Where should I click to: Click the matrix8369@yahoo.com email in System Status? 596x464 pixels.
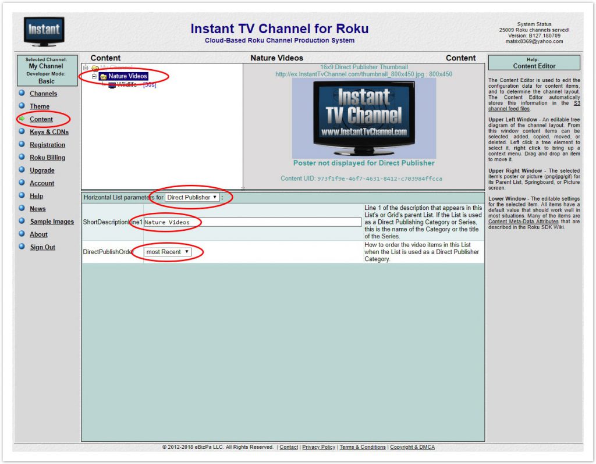coord(534,41)
